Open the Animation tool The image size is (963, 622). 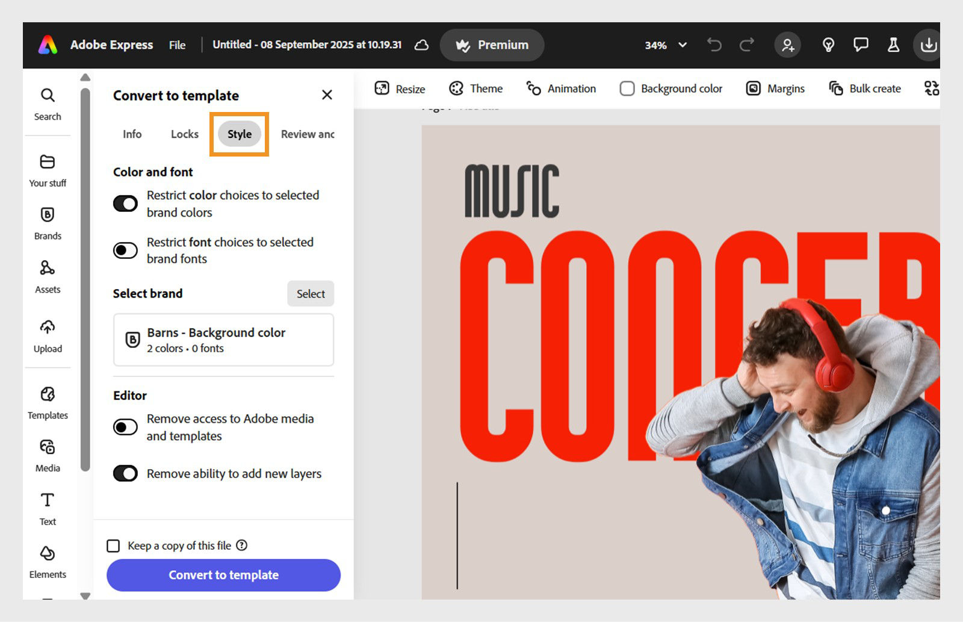click(x=561, y=89)
